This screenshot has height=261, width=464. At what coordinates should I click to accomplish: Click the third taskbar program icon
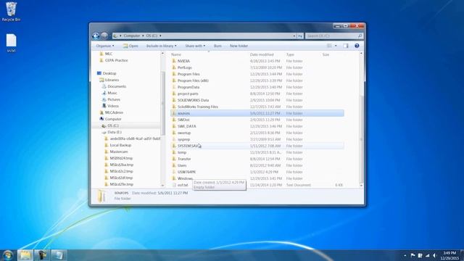[59, 255]
